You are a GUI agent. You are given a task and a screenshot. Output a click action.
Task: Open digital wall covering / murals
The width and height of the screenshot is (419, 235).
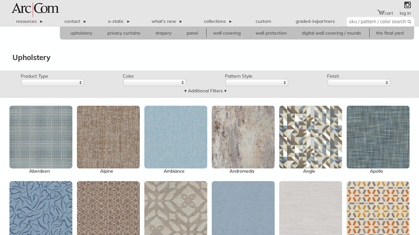[331, 33]
